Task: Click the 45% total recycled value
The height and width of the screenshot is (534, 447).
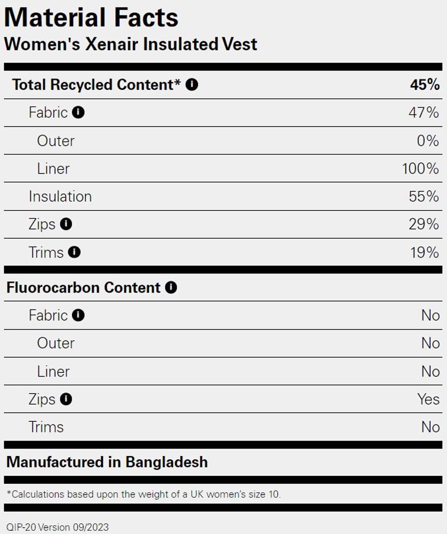Action: 425,84
